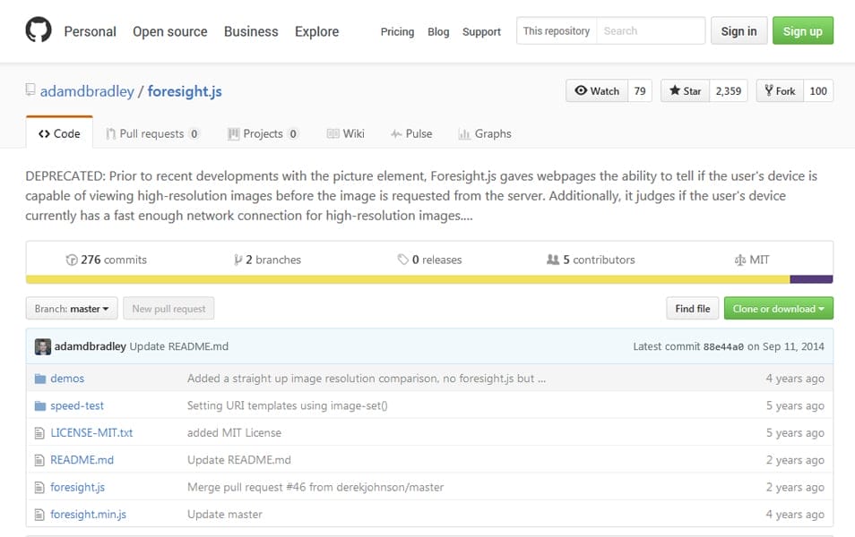The height and width of the screenshot is (537, 855).
Task: Star the foresight.js repository
Action: pyautogui.click(x=684, y=90)
